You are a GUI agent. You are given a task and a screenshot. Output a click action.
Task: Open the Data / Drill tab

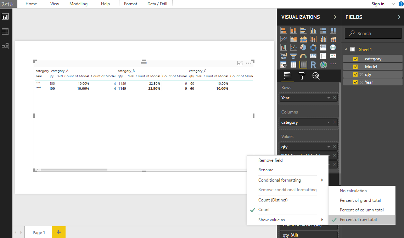coord(157,4)
